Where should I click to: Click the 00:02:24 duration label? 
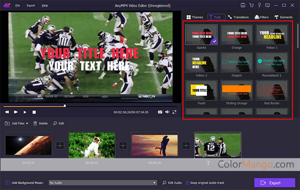pyautogui.click(x=28, y=163)
